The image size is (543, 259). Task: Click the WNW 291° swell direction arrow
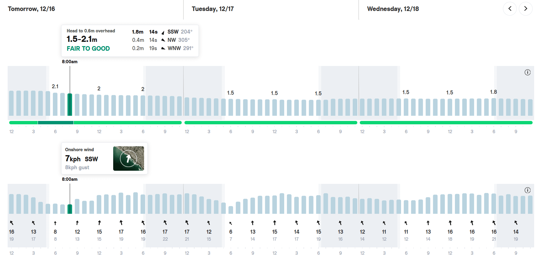163,48
